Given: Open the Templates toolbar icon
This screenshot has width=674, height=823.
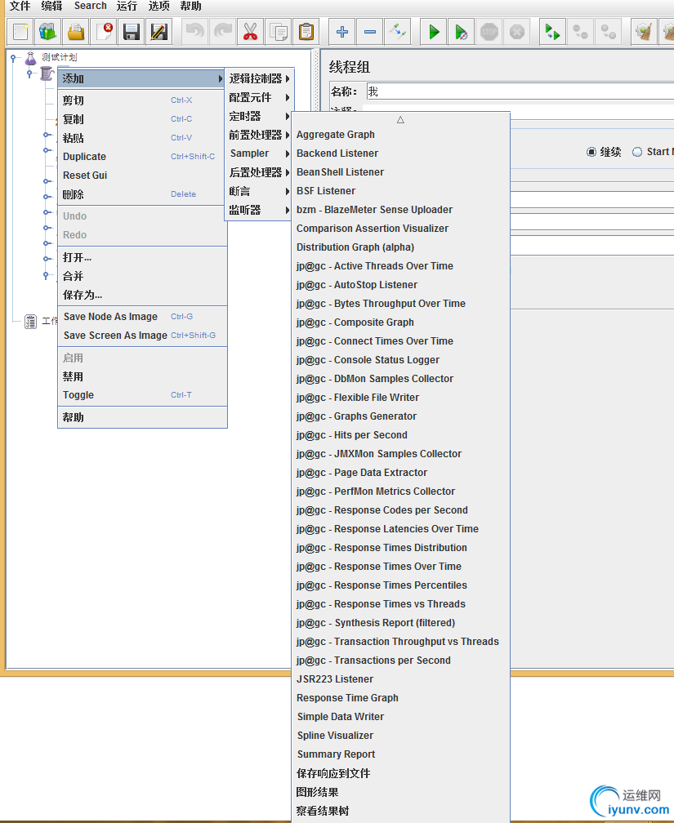Looking at the screenshot, I should point(48,32).
